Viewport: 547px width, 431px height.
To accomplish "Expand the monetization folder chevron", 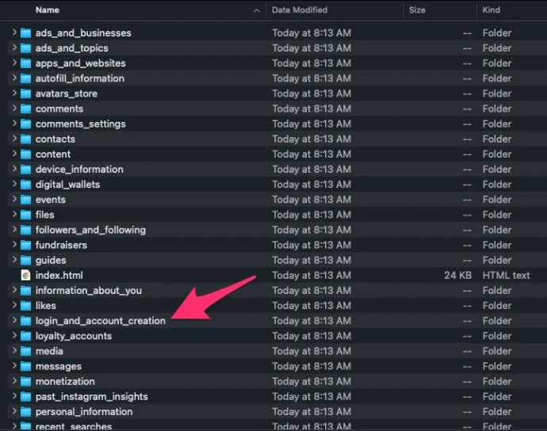I will click(x=14, y=380).
